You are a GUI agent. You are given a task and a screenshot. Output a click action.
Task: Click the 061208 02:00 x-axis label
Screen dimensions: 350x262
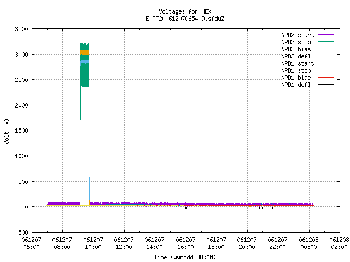pos(339,243)
